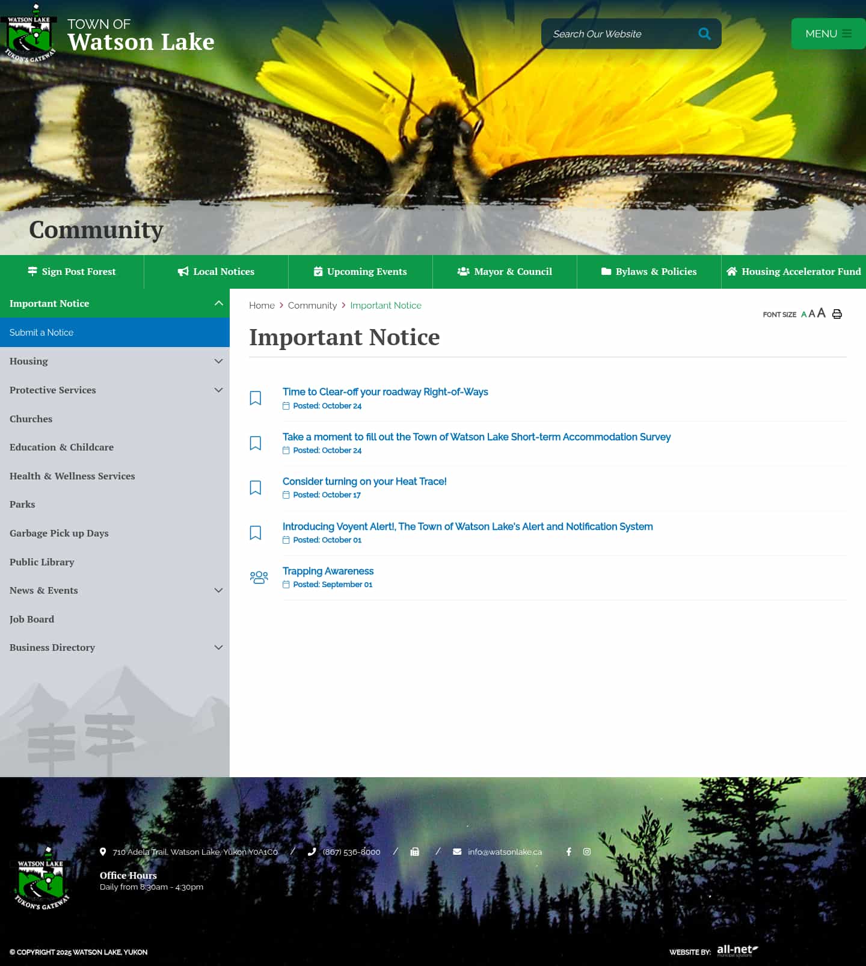Select the medium font size A
The height and width of the screenshot is (966, 866).
point(812,313)
